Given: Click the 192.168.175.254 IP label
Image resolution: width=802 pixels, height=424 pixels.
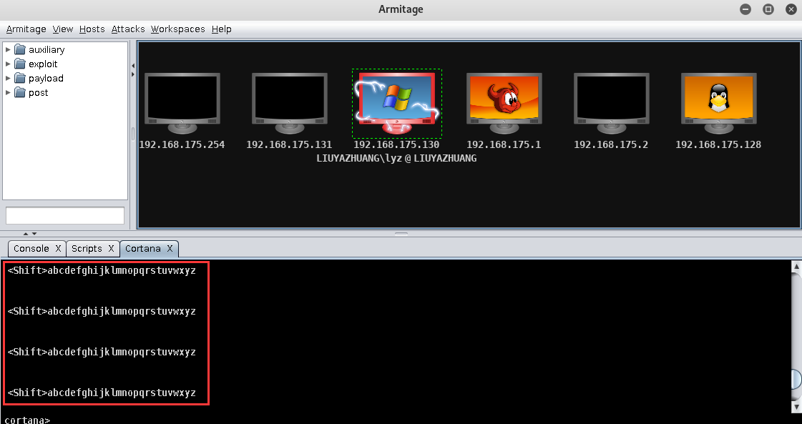Looking at the screenshot, I should coord(182,144).
